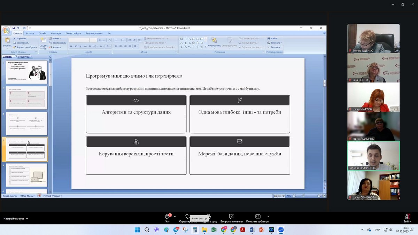Click the Office button in PowerPoint
418x235 pixels.
[x=6, y=30]
